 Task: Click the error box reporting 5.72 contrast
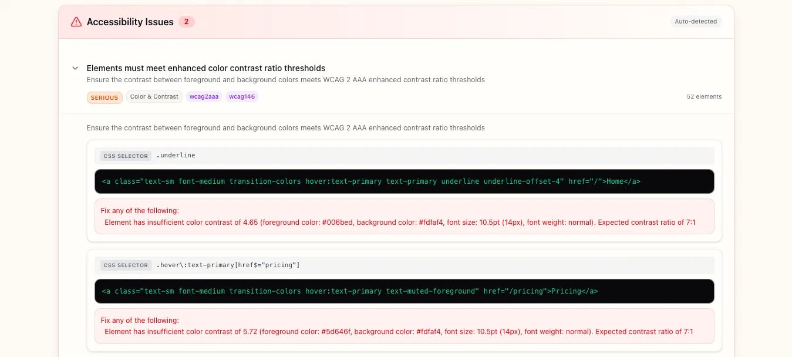click(404, 326)
